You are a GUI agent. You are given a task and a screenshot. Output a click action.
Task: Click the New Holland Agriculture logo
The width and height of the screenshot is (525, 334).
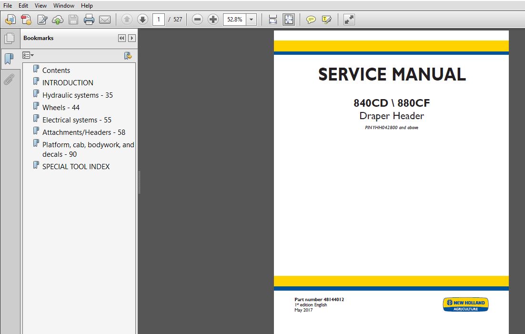click(x=465, y=304)
